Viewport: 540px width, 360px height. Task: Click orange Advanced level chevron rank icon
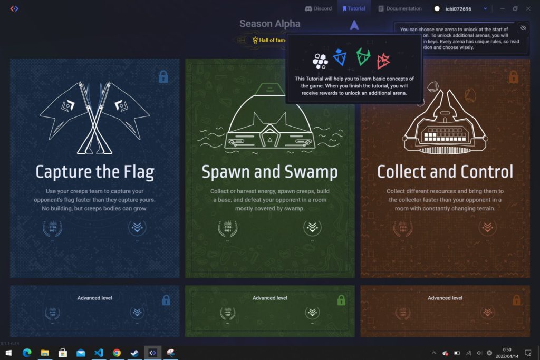pos(487,312)
